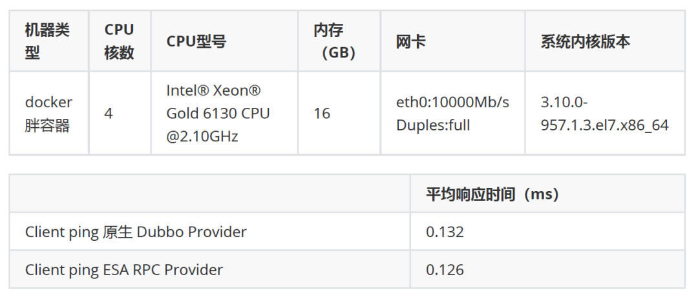Click the empty header cell in second table
698x299 pixels.
[x=209, y=194]
